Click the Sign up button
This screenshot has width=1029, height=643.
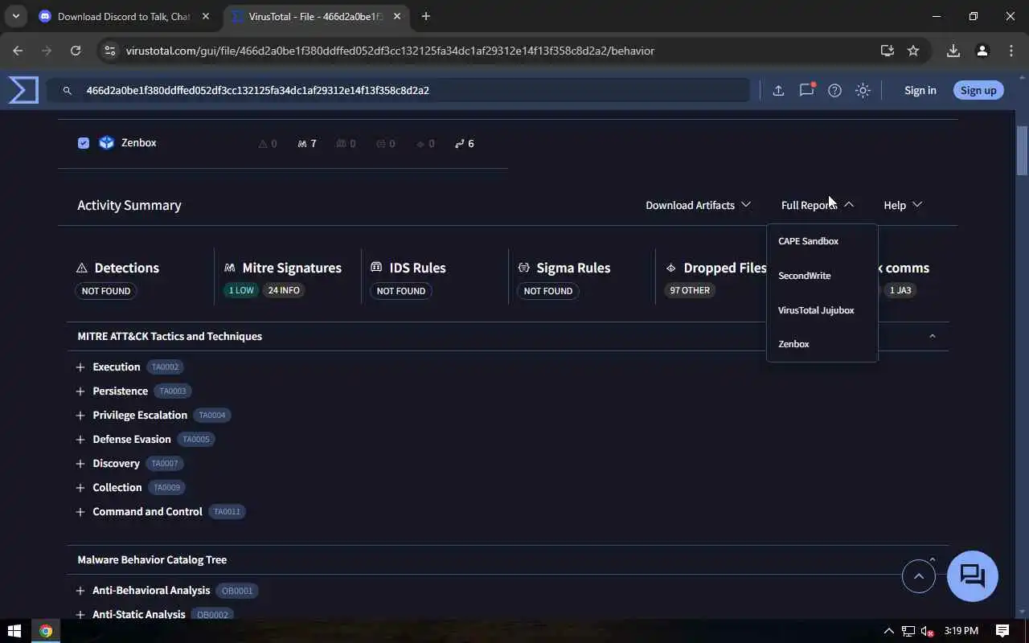click(x=978, y=90)
